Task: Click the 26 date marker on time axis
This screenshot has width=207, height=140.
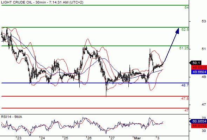Action: tap(89, 138)
